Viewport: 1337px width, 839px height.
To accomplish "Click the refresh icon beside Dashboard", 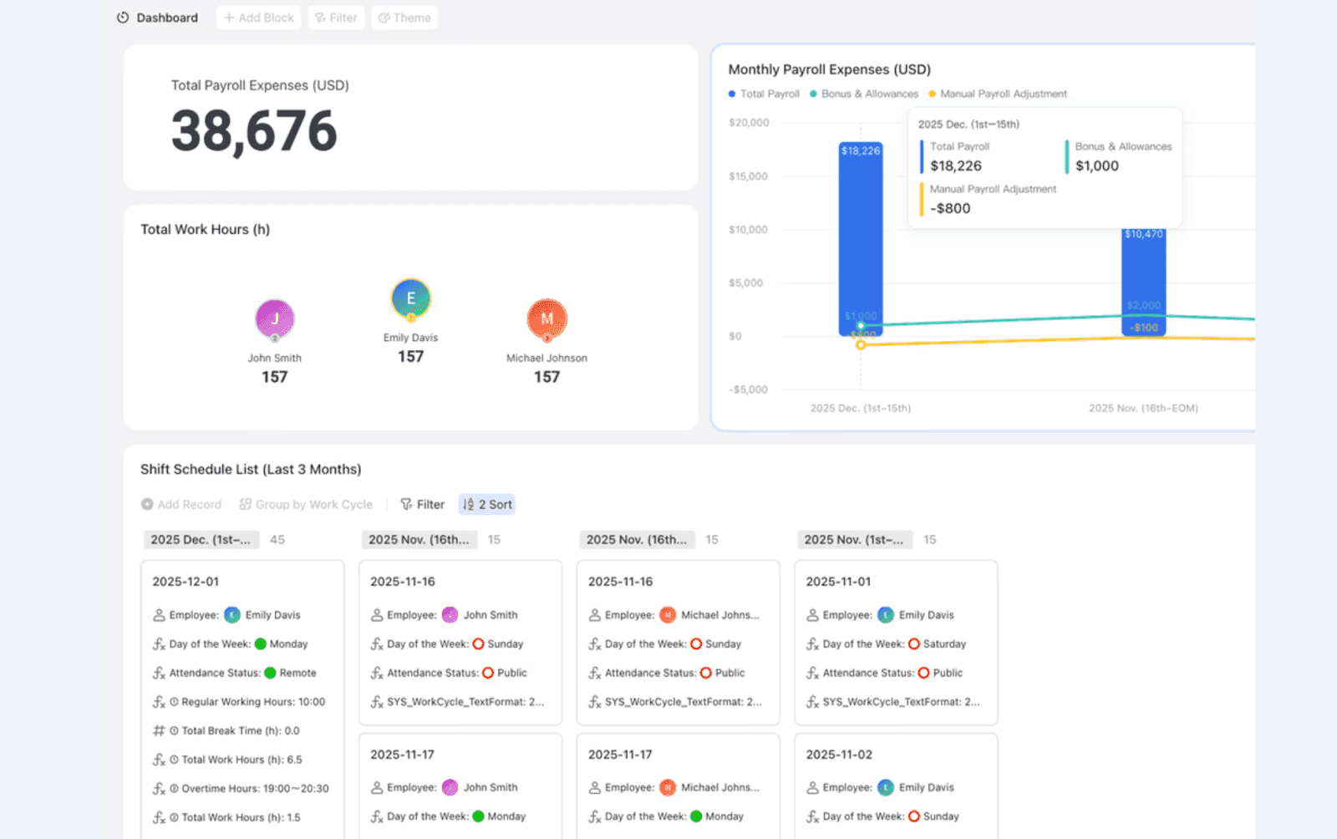I will click(123, 17).
